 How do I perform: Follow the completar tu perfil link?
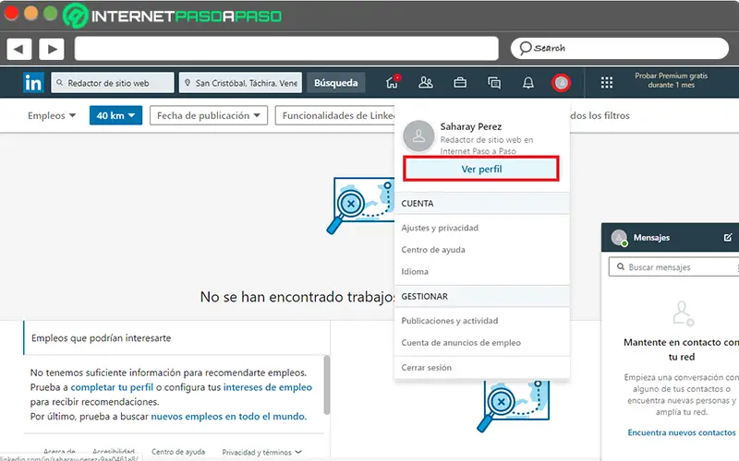(x=112, y=387)
